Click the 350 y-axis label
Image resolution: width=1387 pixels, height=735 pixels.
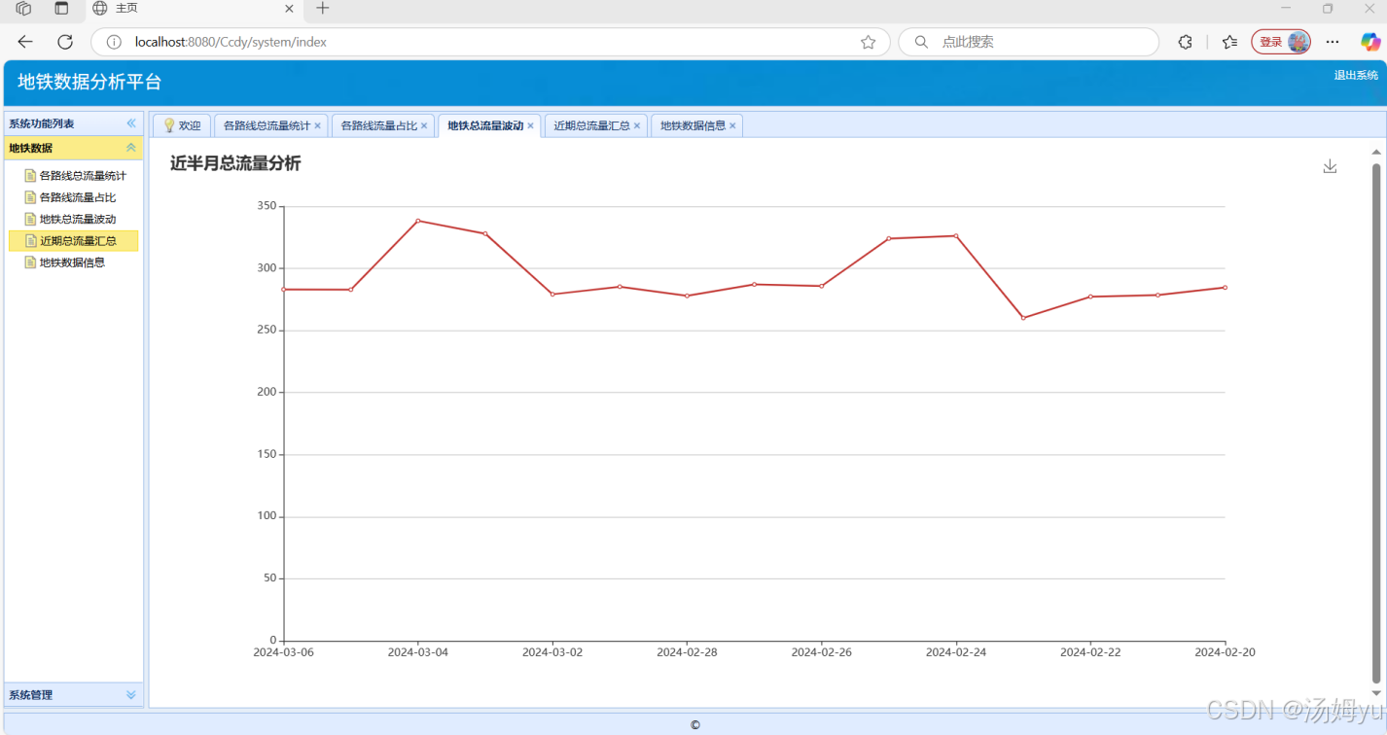(x=267, y=206)
